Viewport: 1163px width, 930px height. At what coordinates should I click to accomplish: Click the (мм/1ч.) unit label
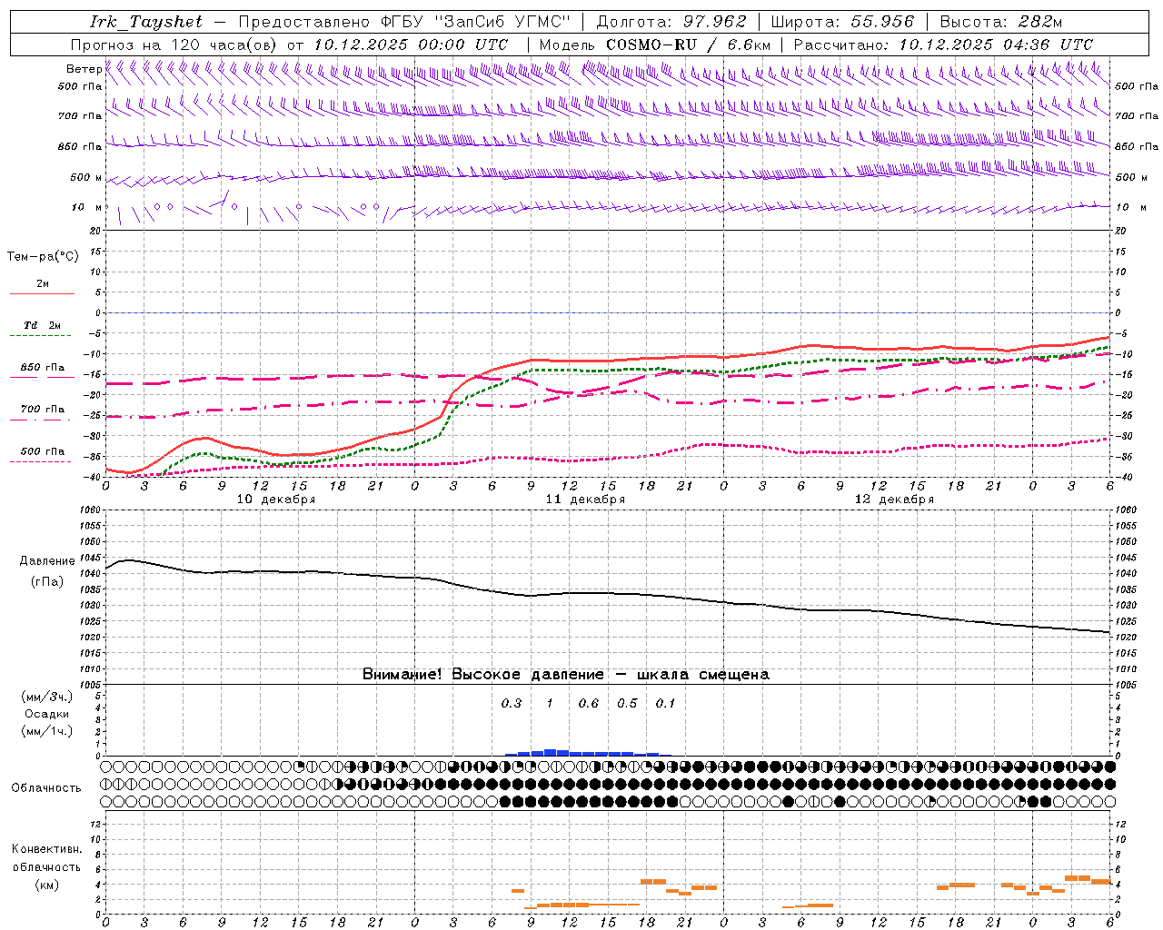click(47, 731)
